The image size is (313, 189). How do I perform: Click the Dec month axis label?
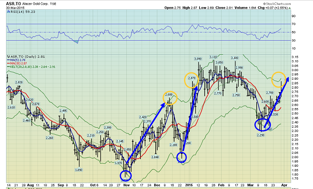[157, 185]
